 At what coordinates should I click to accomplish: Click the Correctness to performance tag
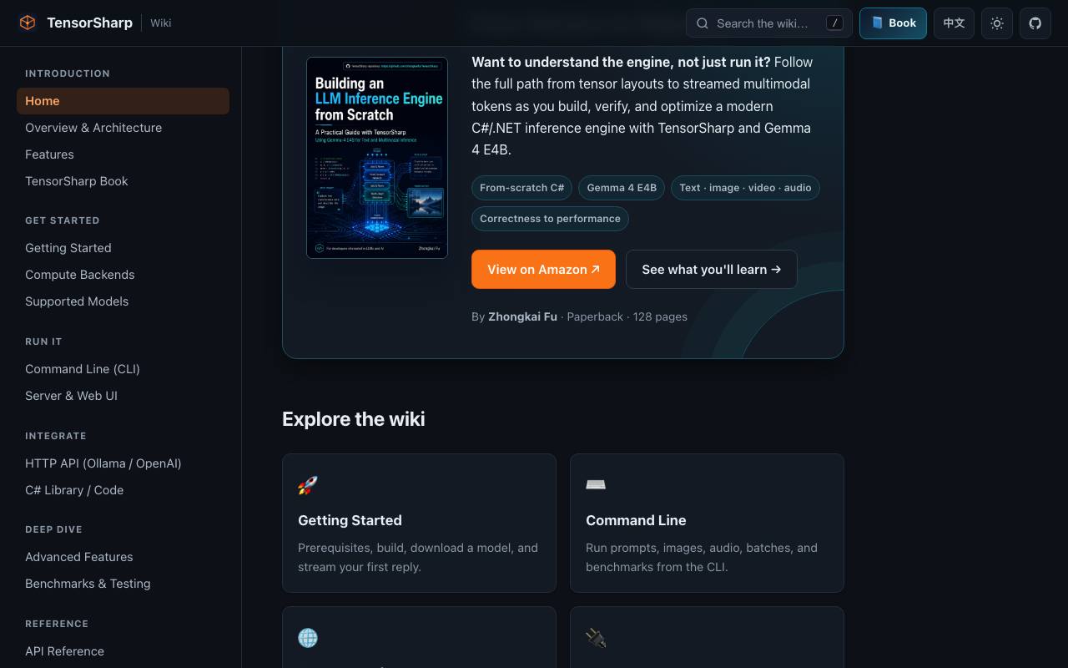pyautogui.click(x=550, y=219)
